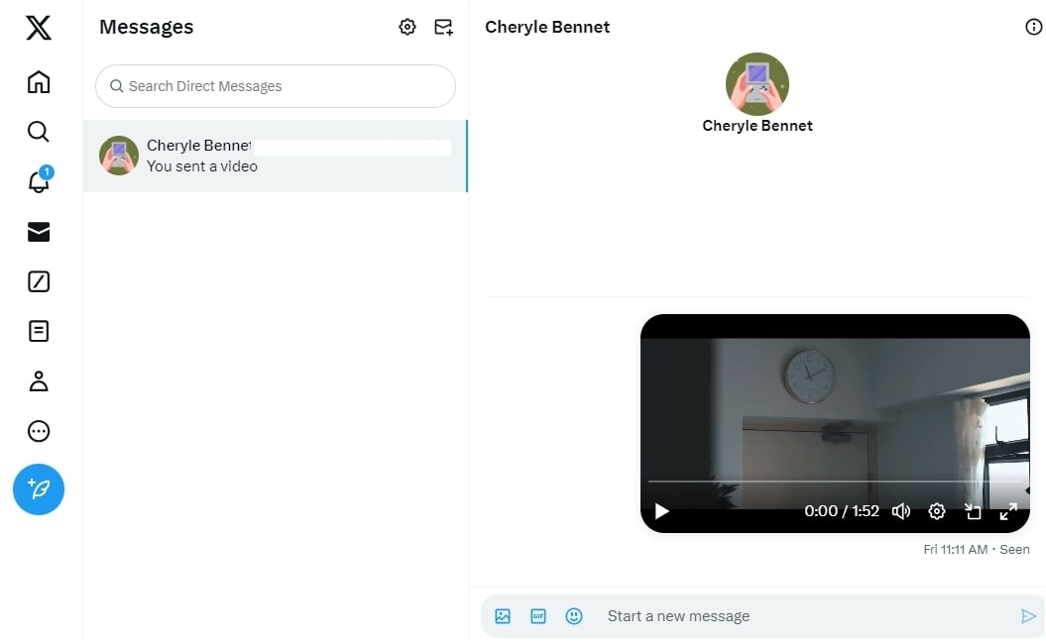Open Lists icon in sidebar
1046x643 pixels.
click(39, 331)
